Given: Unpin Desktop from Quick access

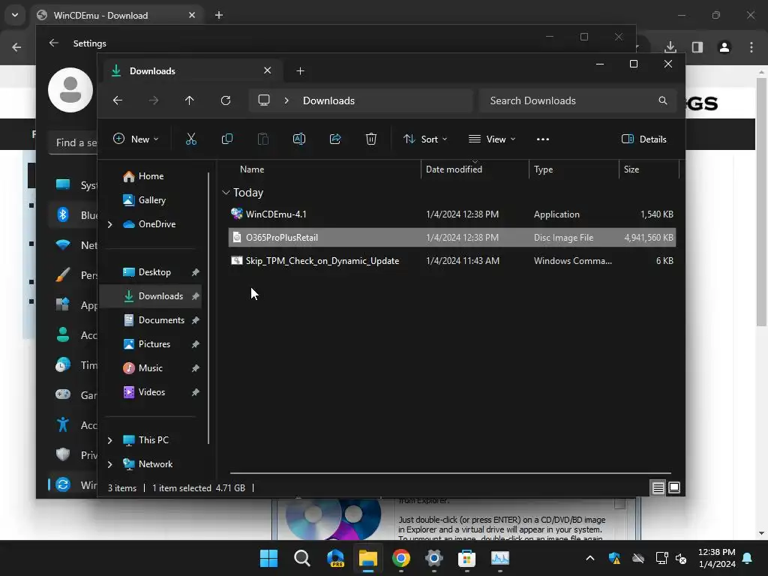Looking at the screenshot, I should pyautogui.click(x=196, y=271).
